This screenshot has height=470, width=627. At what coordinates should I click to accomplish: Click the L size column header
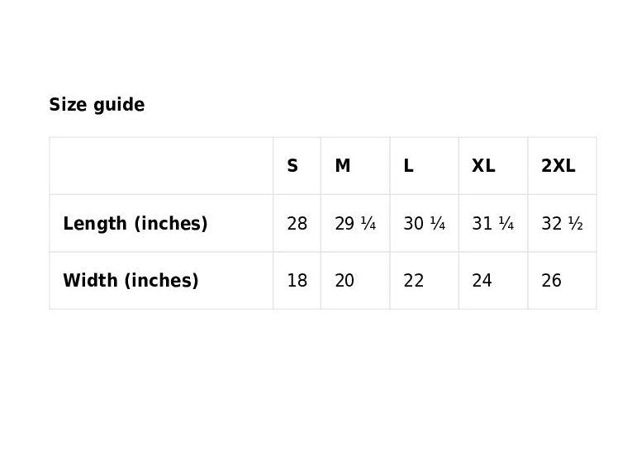pos(408,166)
